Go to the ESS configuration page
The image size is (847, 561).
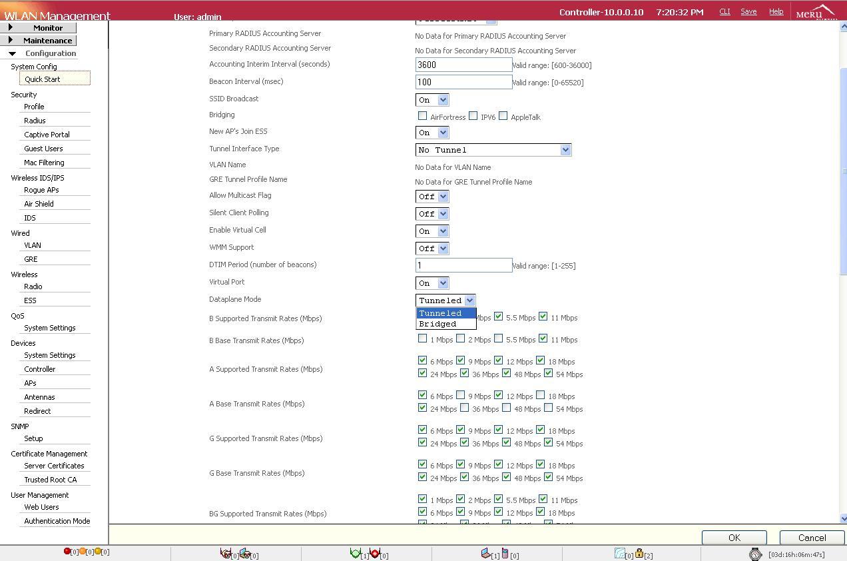30,300
